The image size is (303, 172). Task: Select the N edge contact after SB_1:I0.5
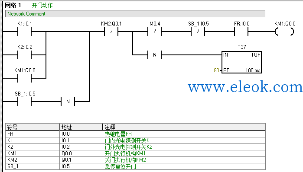click(68, 102)
